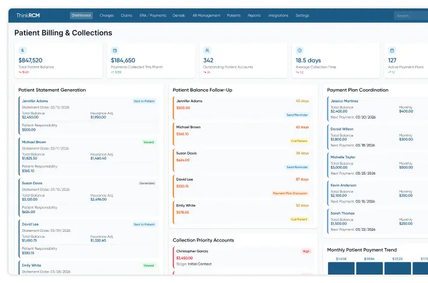Click David Lee in Patient Balance Follow-Up
428x283 pixels.
pyautogui.click(x=184, y=179)
